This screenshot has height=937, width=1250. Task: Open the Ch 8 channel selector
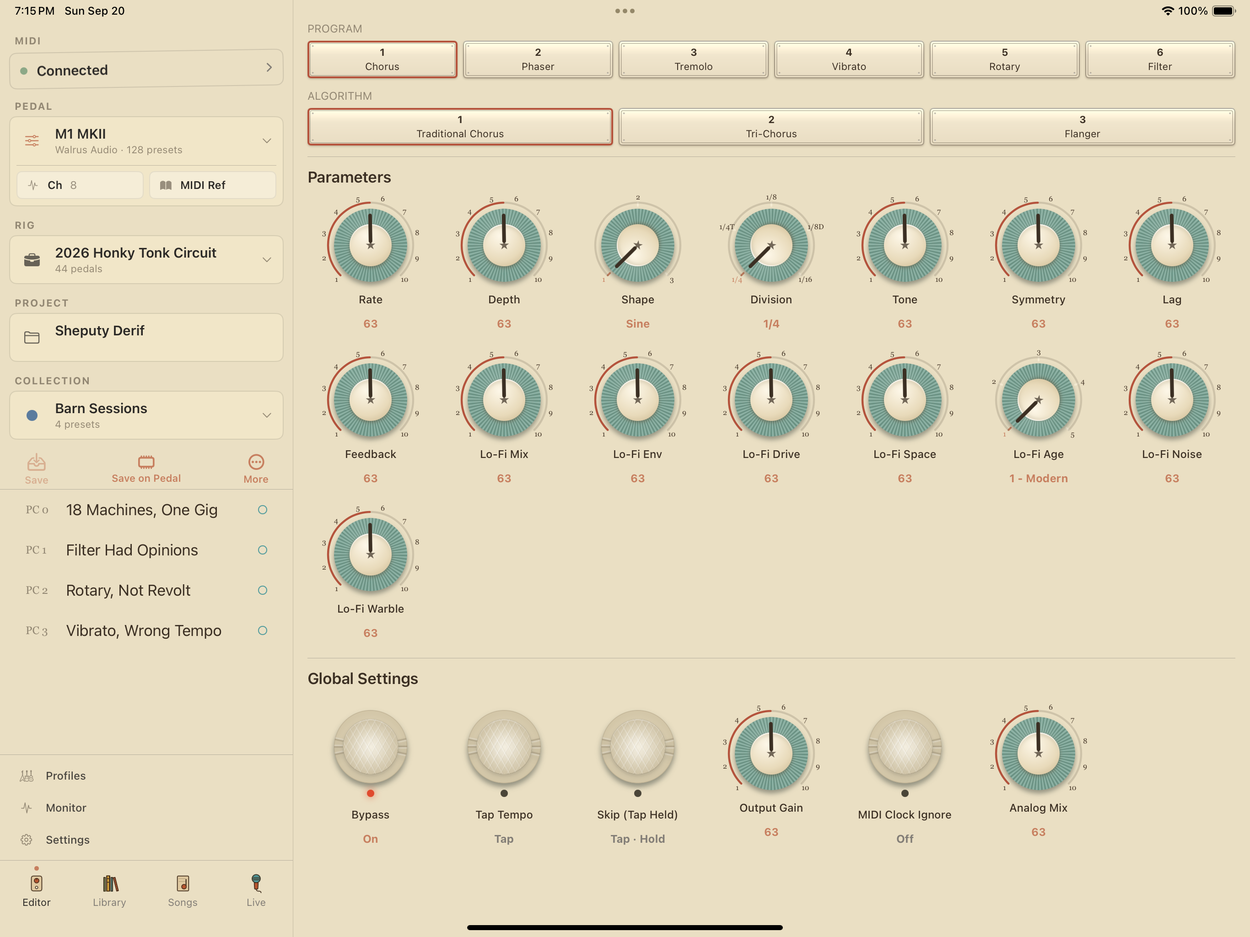pos(80,185)
